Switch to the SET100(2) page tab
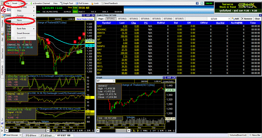Image resolution: width=262 pixels, height=138 pixels. click(x=122, y=19)
